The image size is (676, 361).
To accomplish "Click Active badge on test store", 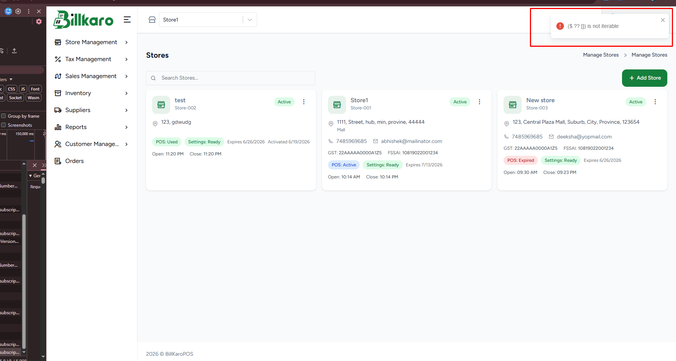I will click(284, 102).
